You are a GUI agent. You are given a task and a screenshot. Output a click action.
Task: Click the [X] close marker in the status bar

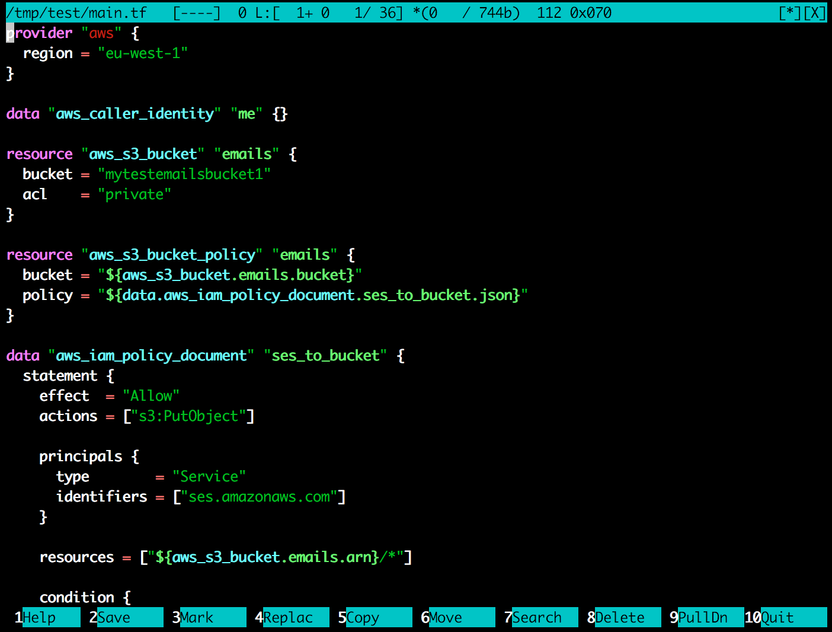815,12
